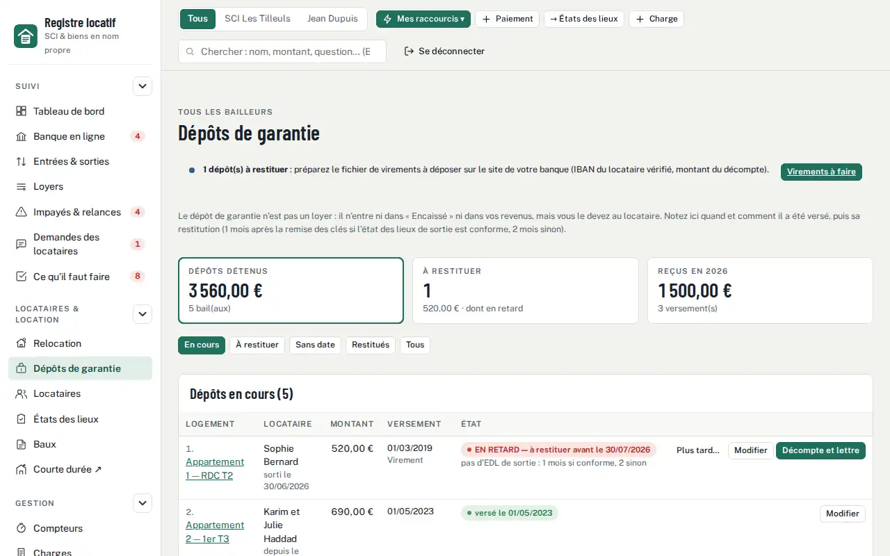Click Décompte et lettre for Sophie Bernard
Viewport: 890px width, 556px height.
click(820, 450)
